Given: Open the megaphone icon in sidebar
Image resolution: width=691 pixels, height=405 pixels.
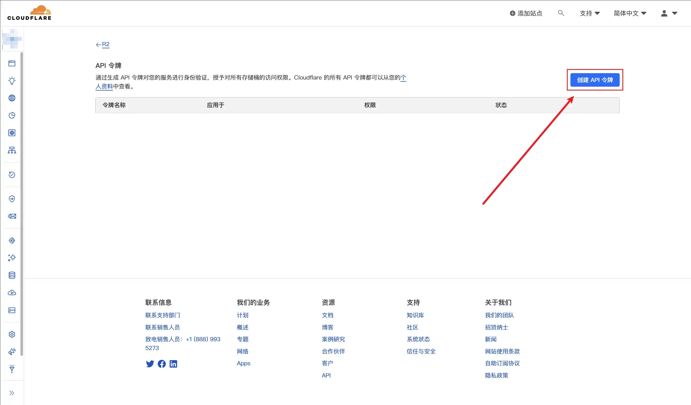Looking at the screenshot, I should (12, 352).
